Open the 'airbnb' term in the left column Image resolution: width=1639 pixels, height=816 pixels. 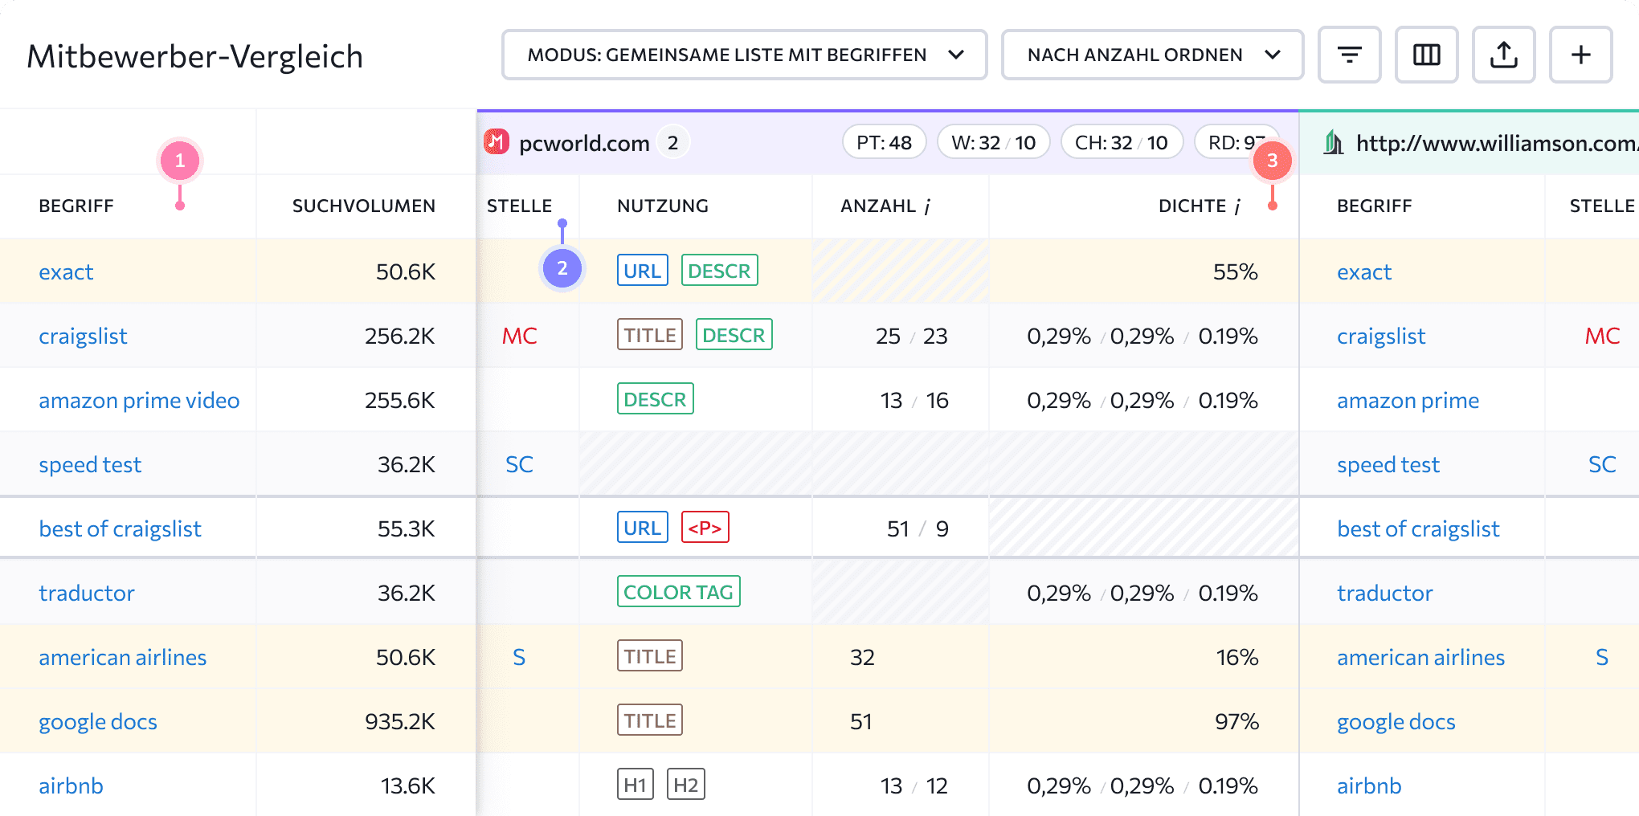[71, 786]
